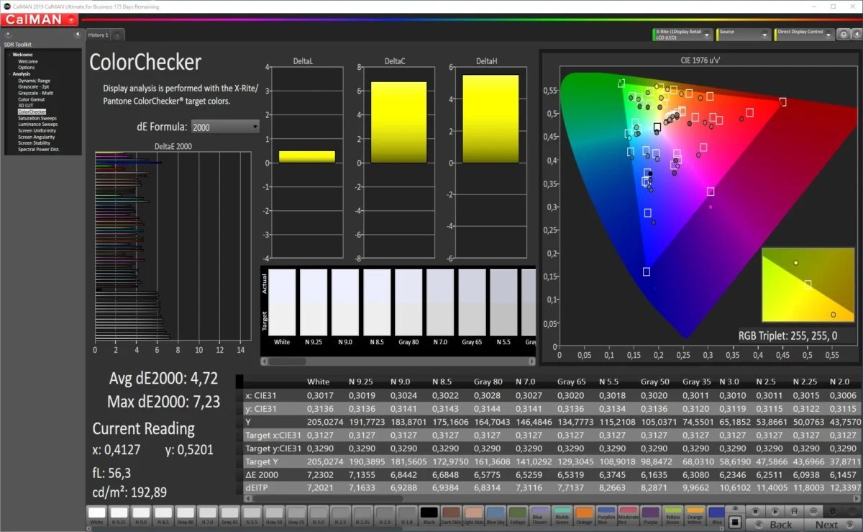Screen dimensions: 863x532
Task: Click the ΔE 2000 value 7,2302 for White
Action: click(x=321, y=475)
